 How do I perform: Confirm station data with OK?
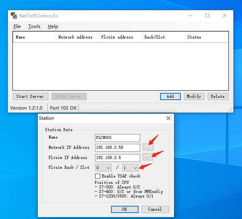(125, 209)
